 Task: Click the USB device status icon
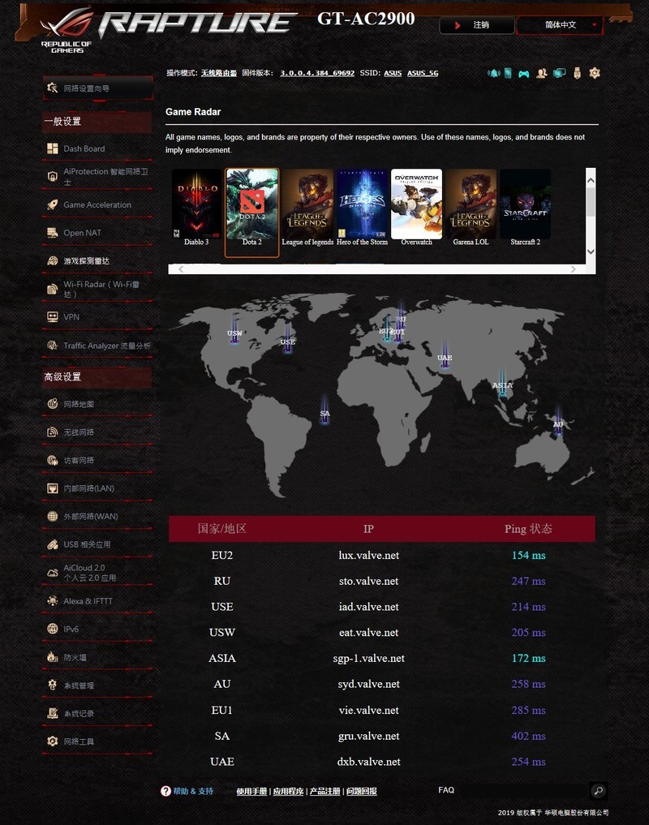[x=578, y=73]
